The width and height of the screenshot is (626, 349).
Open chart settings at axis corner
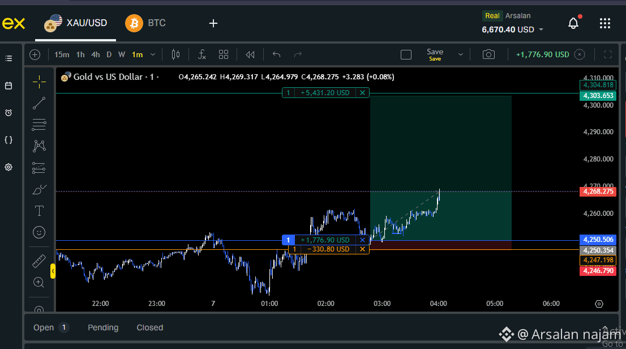[x=599, y=304]
